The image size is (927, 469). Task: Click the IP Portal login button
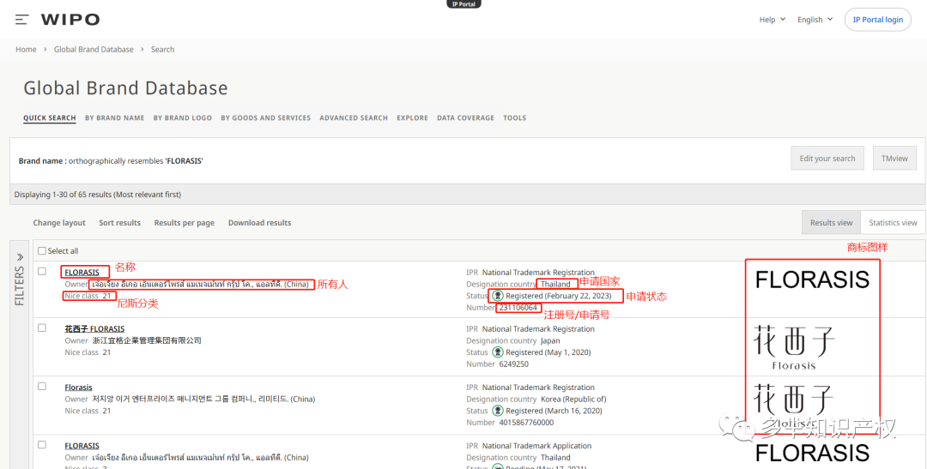877,20
